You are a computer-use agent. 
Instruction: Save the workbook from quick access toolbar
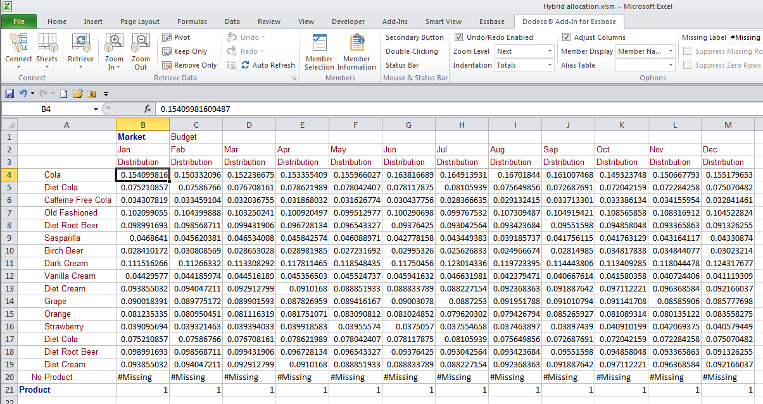click(x=9, y=94)
